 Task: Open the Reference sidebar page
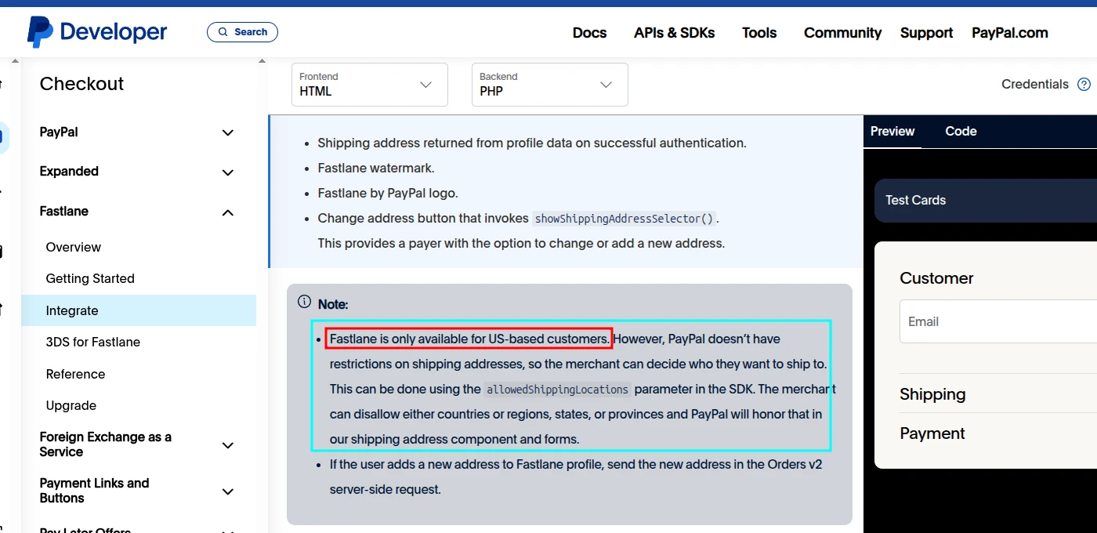75,374
